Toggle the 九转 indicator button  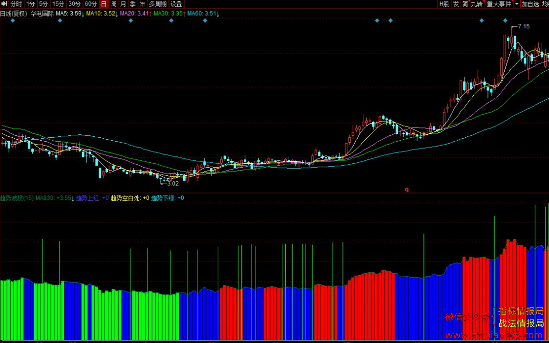pyautogui.click(x=477, y=4)
